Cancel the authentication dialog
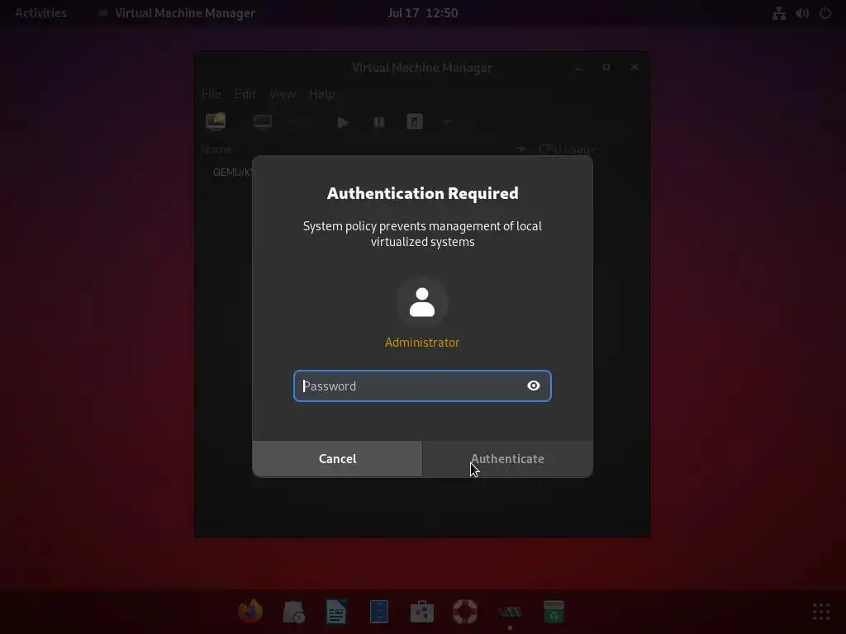The height and width of the screenshot is (634, 846). [x=337, y=459]
